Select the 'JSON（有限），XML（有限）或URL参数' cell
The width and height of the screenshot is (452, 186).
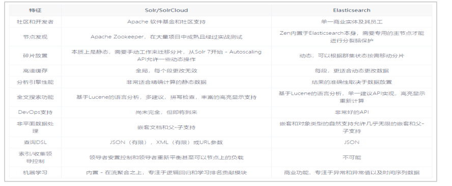click(x=166, y=142)
